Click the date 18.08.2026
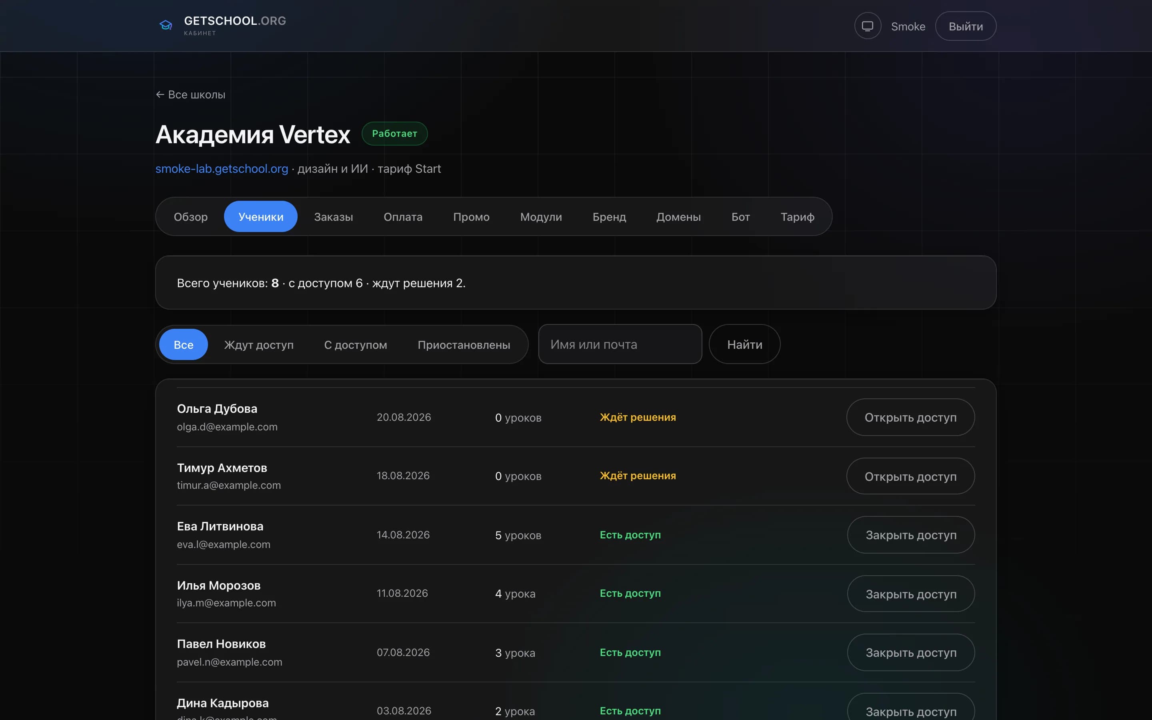 (403, 476)
